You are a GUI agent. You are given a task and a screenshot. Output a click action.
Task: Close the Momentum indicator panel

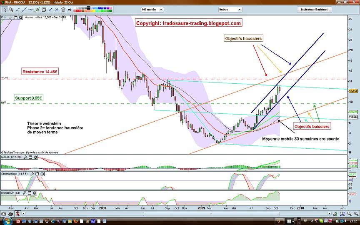point(35,193)
